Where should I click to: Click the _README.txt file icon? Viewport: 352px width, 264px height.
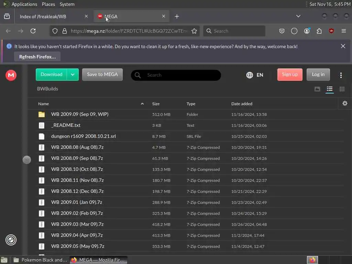(x=42, y=125)
